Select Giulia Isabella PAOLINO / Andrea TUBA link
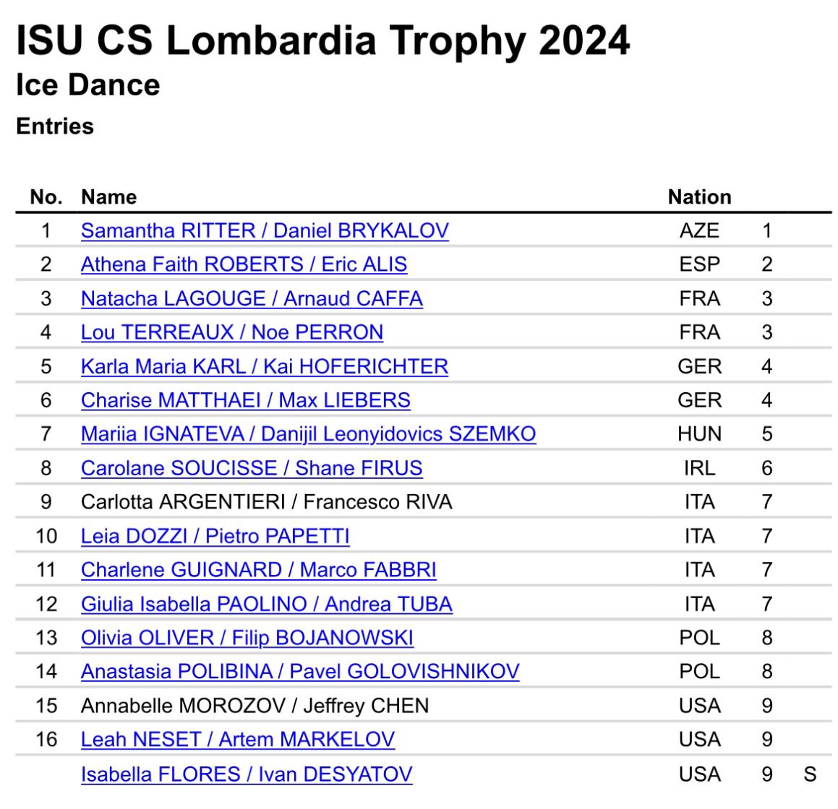The width and height of the screenshot is (838, 809). click(267, 604)
